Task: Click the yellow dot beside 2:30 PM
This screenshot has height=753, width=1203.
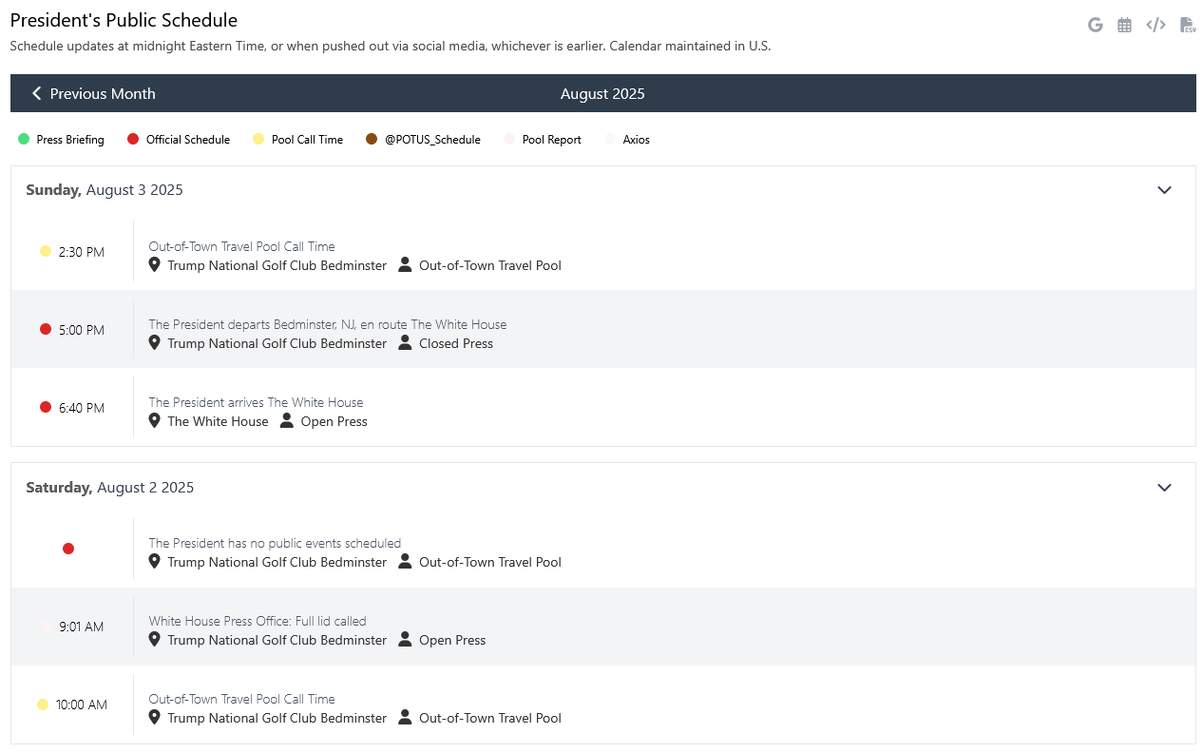Action: click(x=45, y=251)
